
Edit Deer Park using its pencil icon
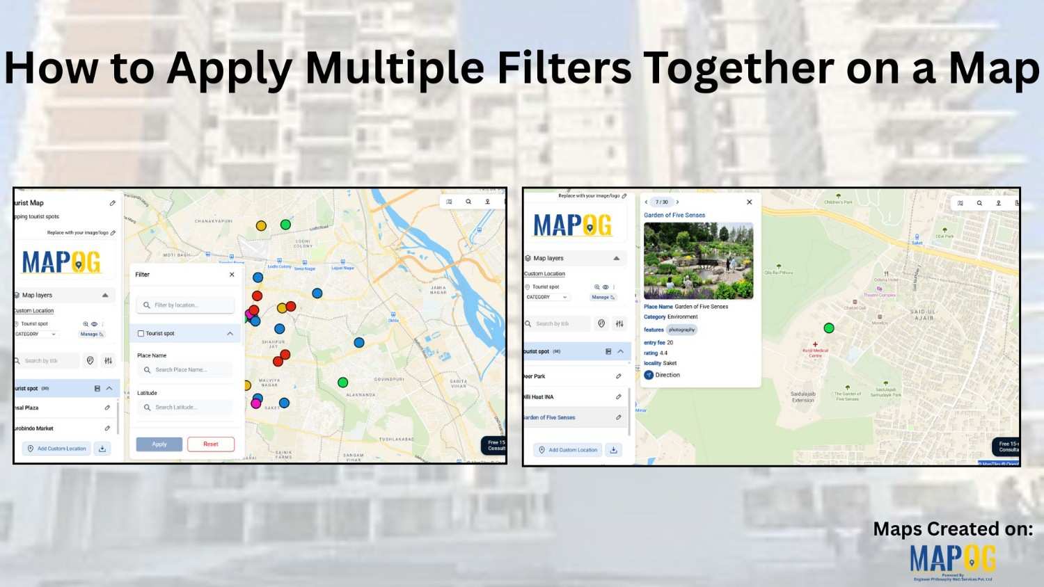click(x=619, y=377)
